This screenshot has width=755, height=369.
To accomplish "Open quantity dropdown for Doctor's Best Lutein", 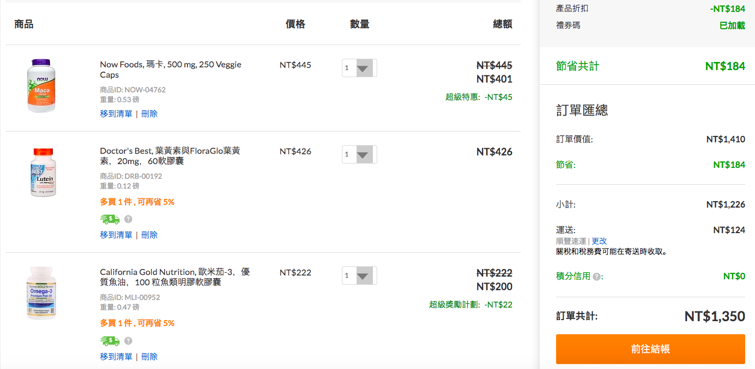I will pyautogui.click(x=359, y=154).
